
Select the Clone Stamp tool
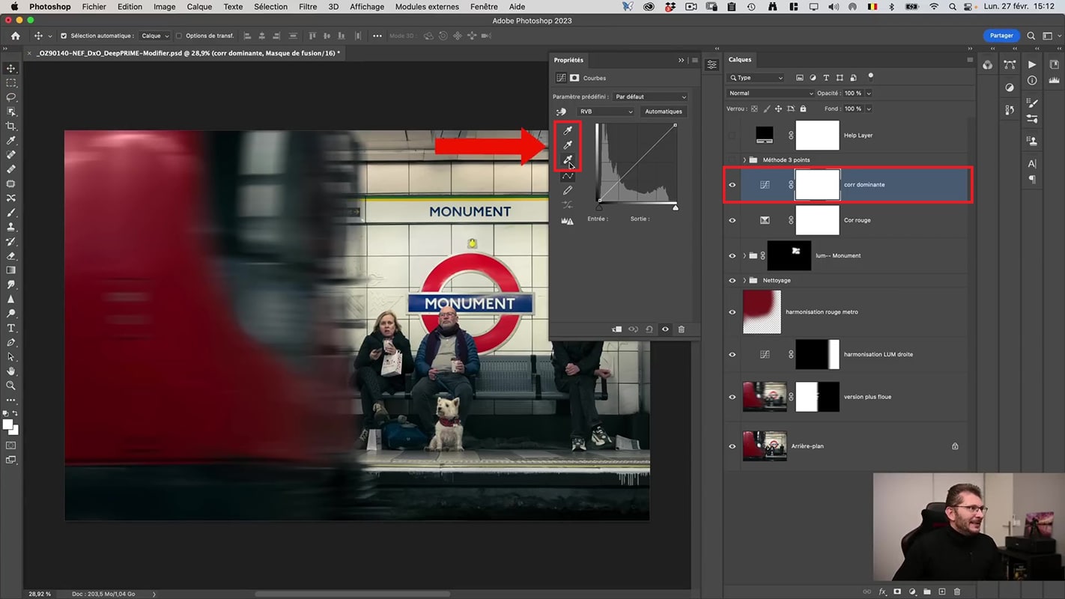click(x=11, y=227)
